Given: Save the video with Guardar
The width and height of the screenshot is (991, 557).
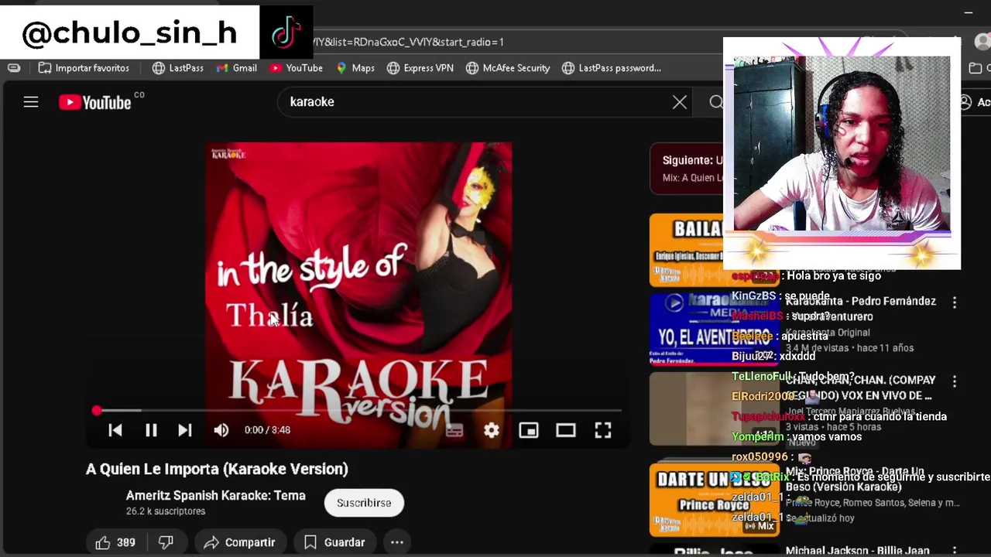Looking at the screenshot, I should [334, 542].
